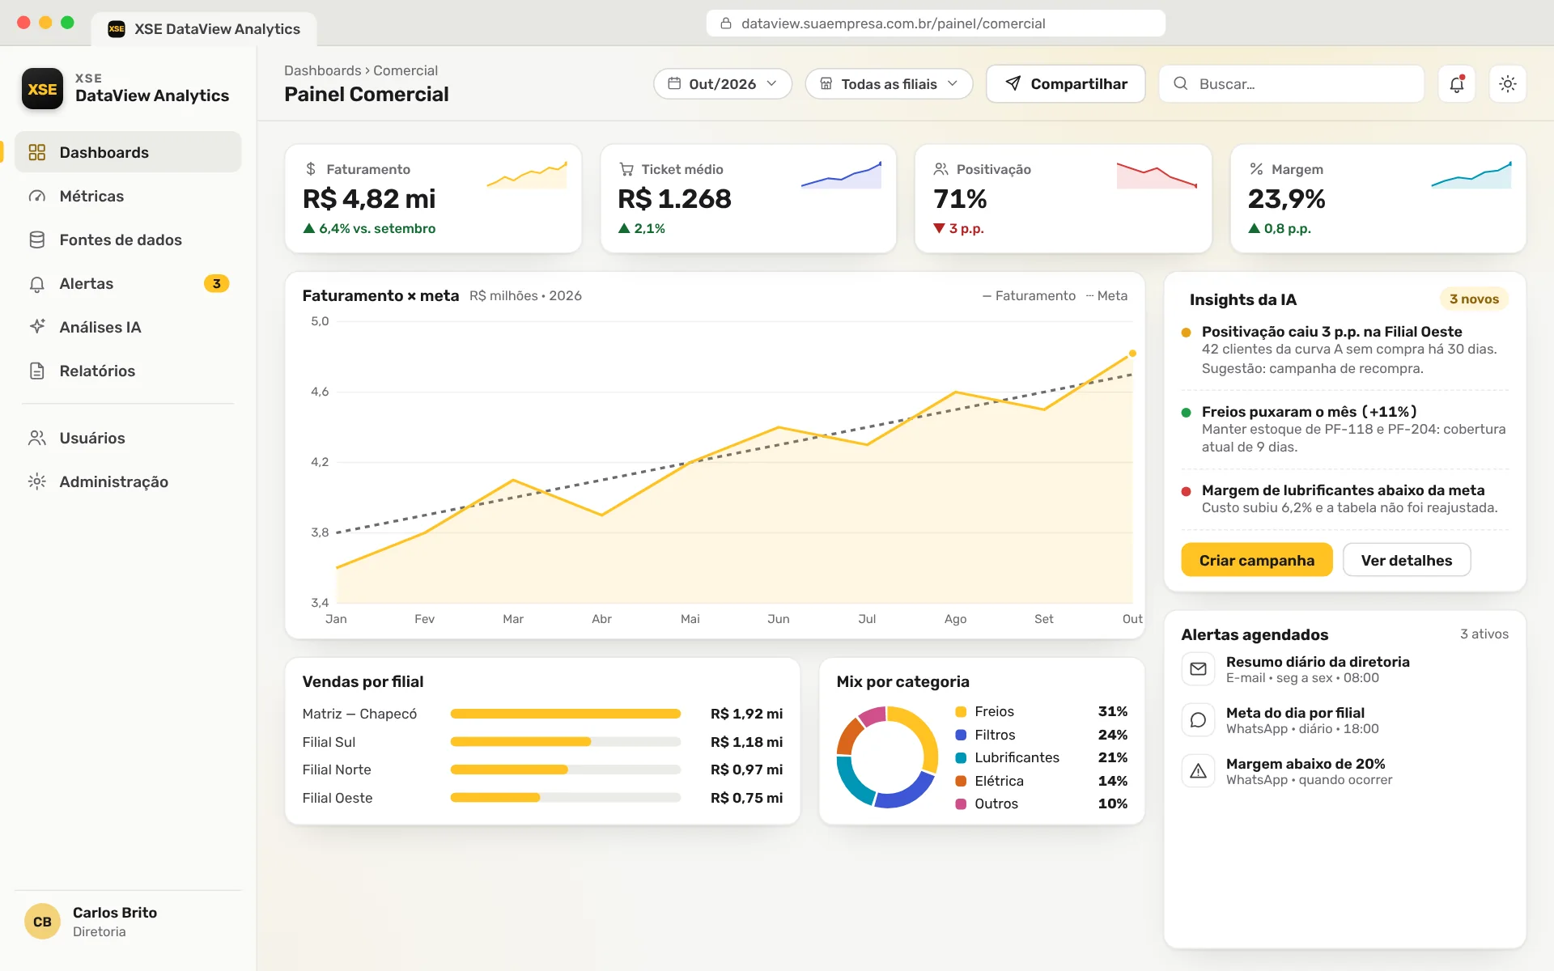The width and height of the screenshot is (1554, 971).
Task: Click the Lubrificantes teal legend swatch
Action: pyautogui.click(x=961, y=757)
